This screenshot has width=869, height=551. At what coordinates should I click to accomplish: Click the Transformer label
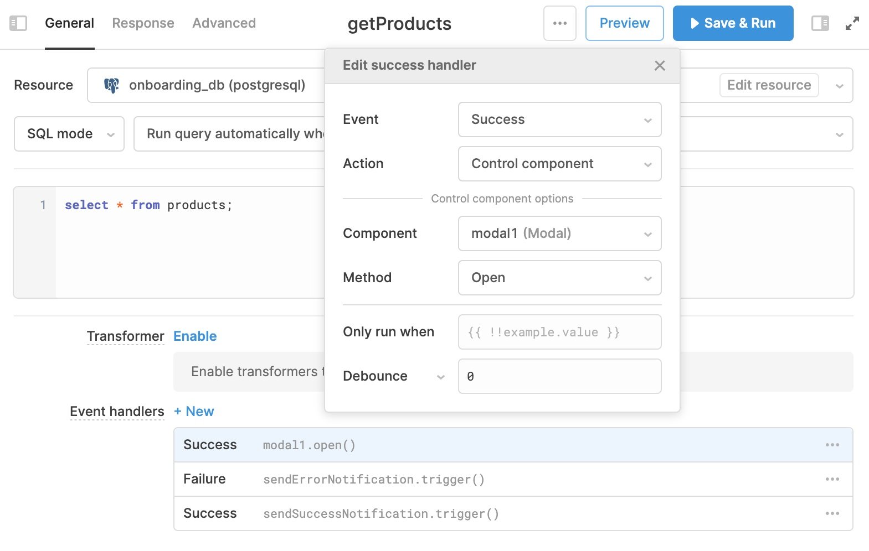pyautogui.click(x=126, y=336)
